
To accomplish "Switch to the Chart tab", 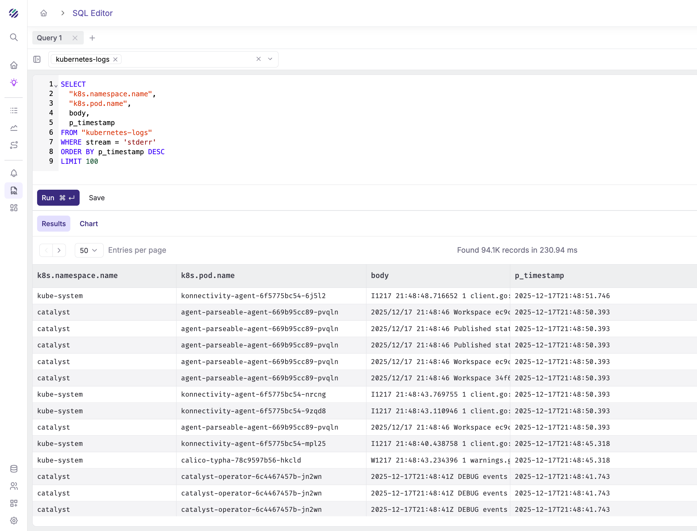I will [x=89, y=224].
